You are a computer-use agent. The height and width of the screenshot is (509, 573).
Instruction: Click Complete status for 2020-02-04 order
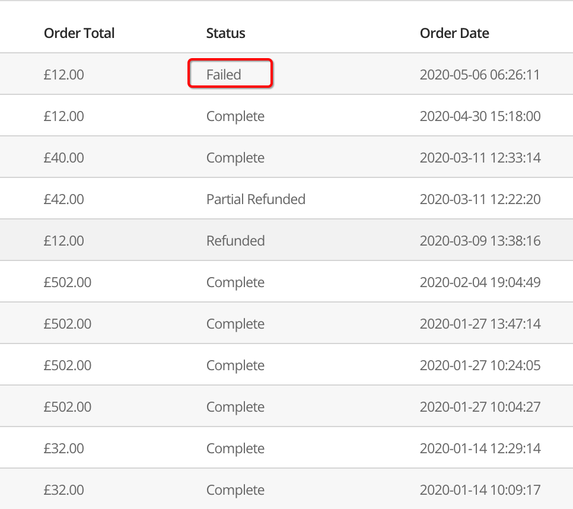(235, 282)
